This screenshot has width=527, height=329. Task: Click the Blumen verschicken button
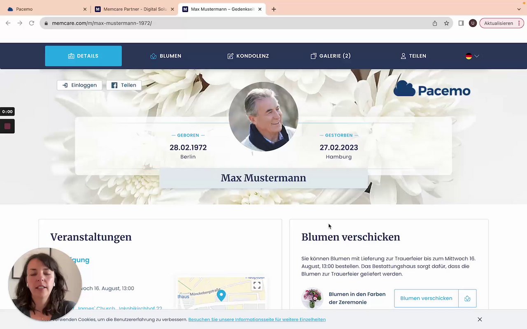click(426, 298)
